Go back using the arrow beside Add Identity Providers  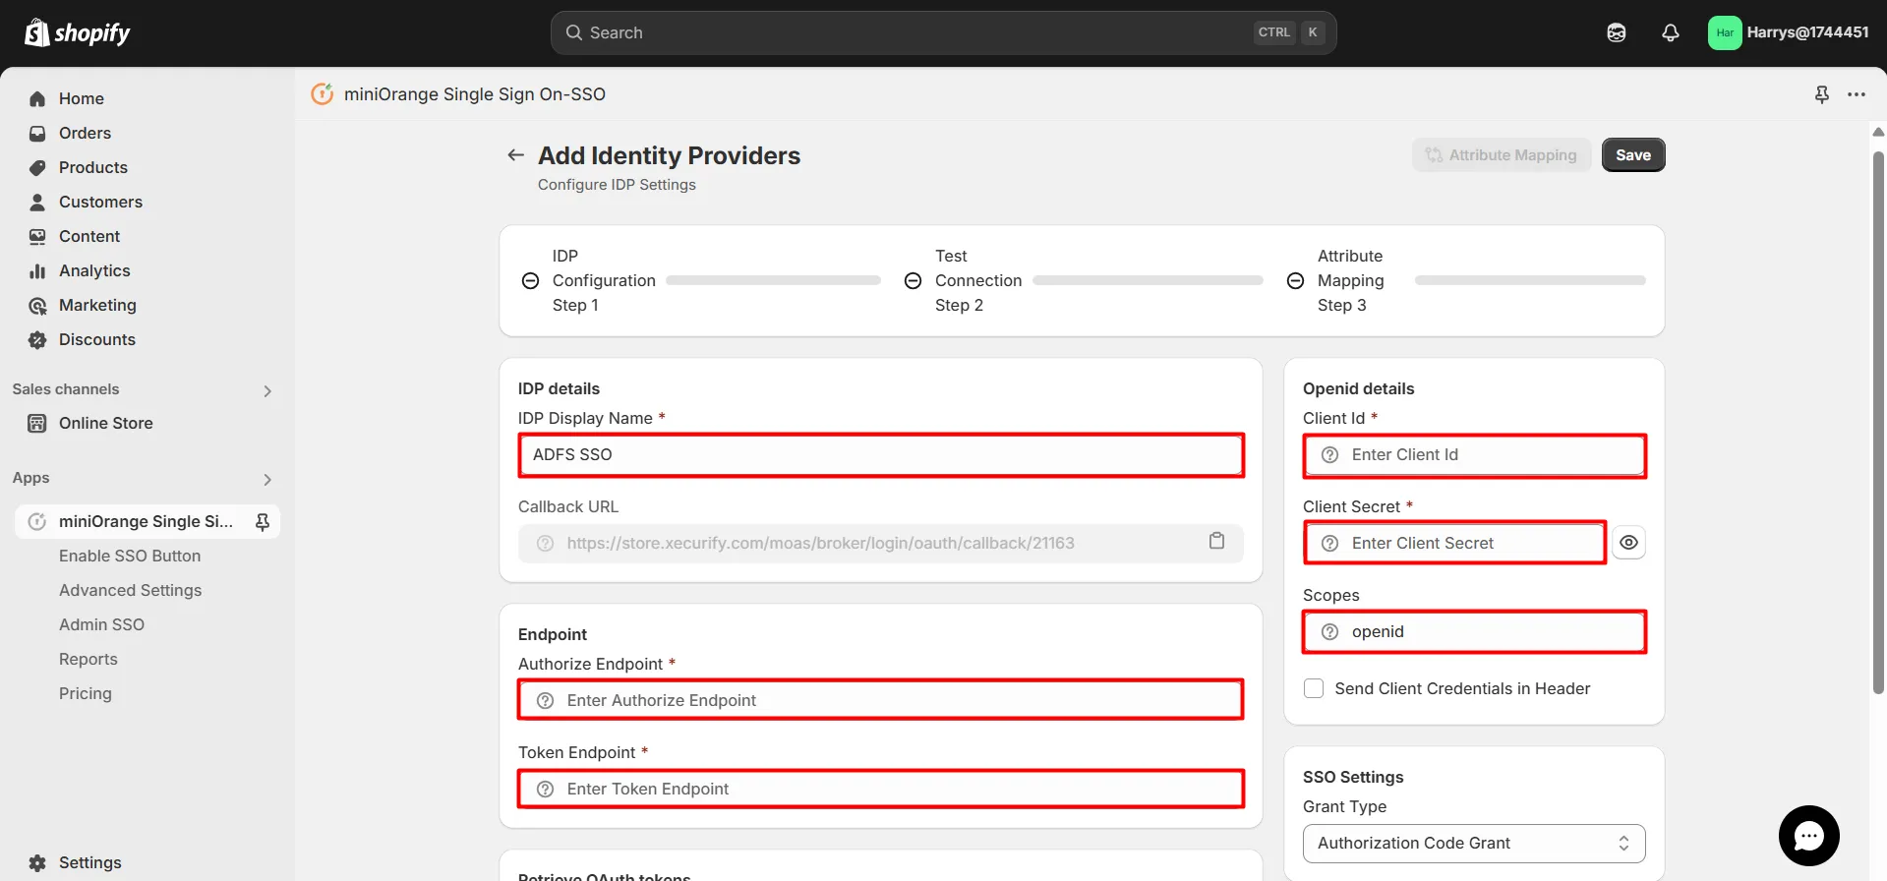click(515, 154)
